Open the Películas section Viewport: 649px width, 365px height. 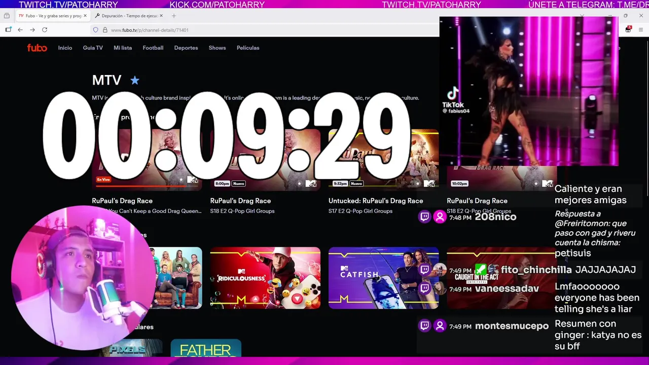coord(248,48)
